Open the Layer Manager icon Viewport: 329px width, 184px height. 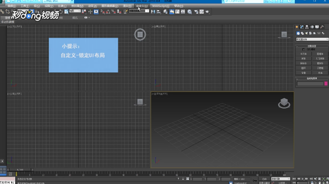165,12
